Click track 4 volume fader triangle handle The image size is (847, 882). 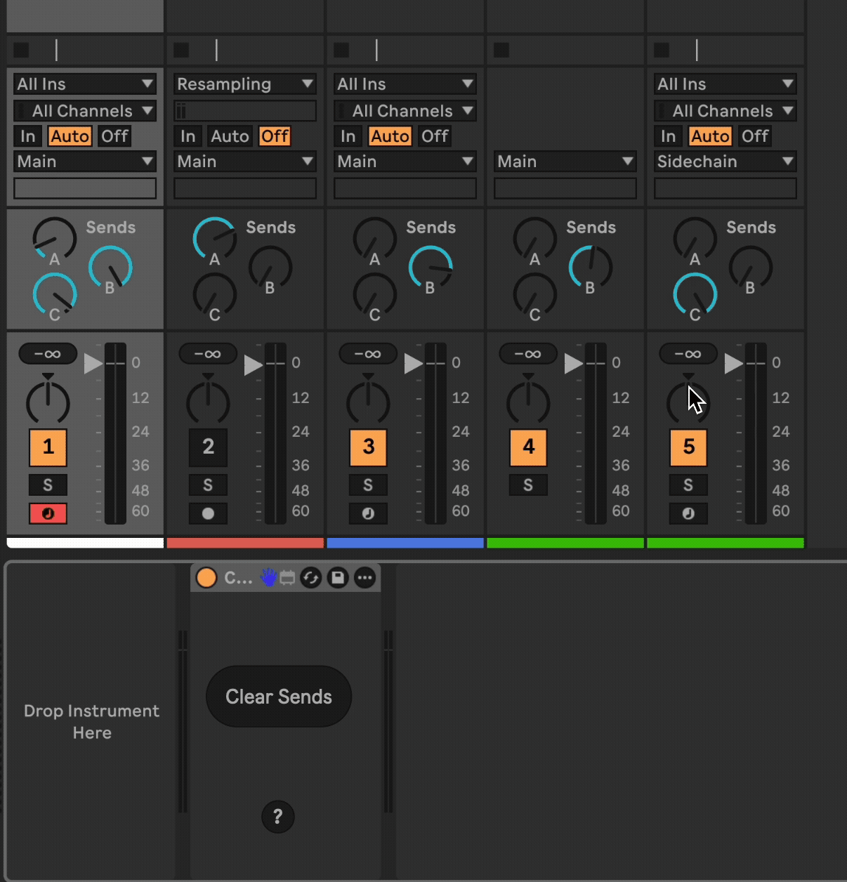tap(574, 363)
